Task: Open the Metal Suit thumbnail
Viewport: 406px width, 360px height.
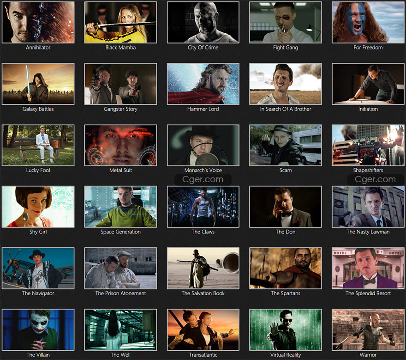Action: click(x=121, y=145)
